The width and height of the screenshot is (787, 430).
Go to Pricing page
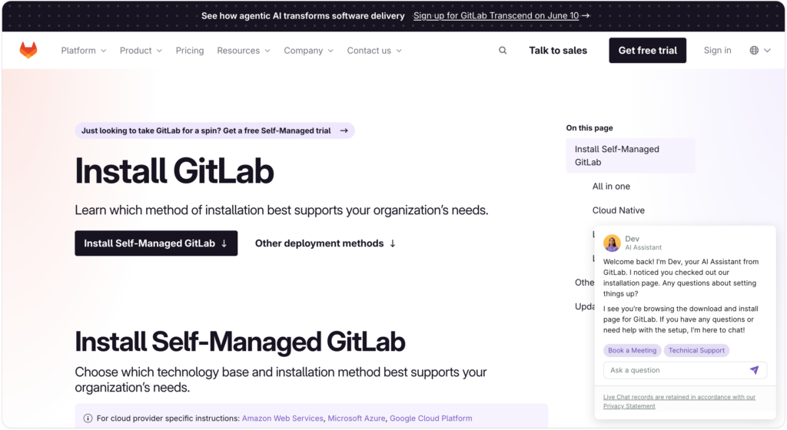tap(190, 51)
